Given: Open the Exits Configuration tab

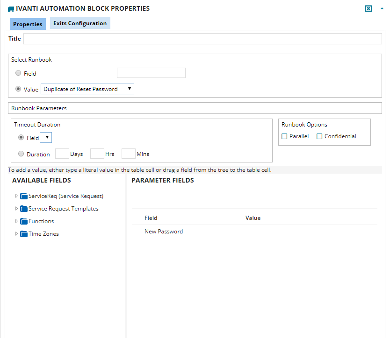Looking at the screenshot, I should coord(80,23).
